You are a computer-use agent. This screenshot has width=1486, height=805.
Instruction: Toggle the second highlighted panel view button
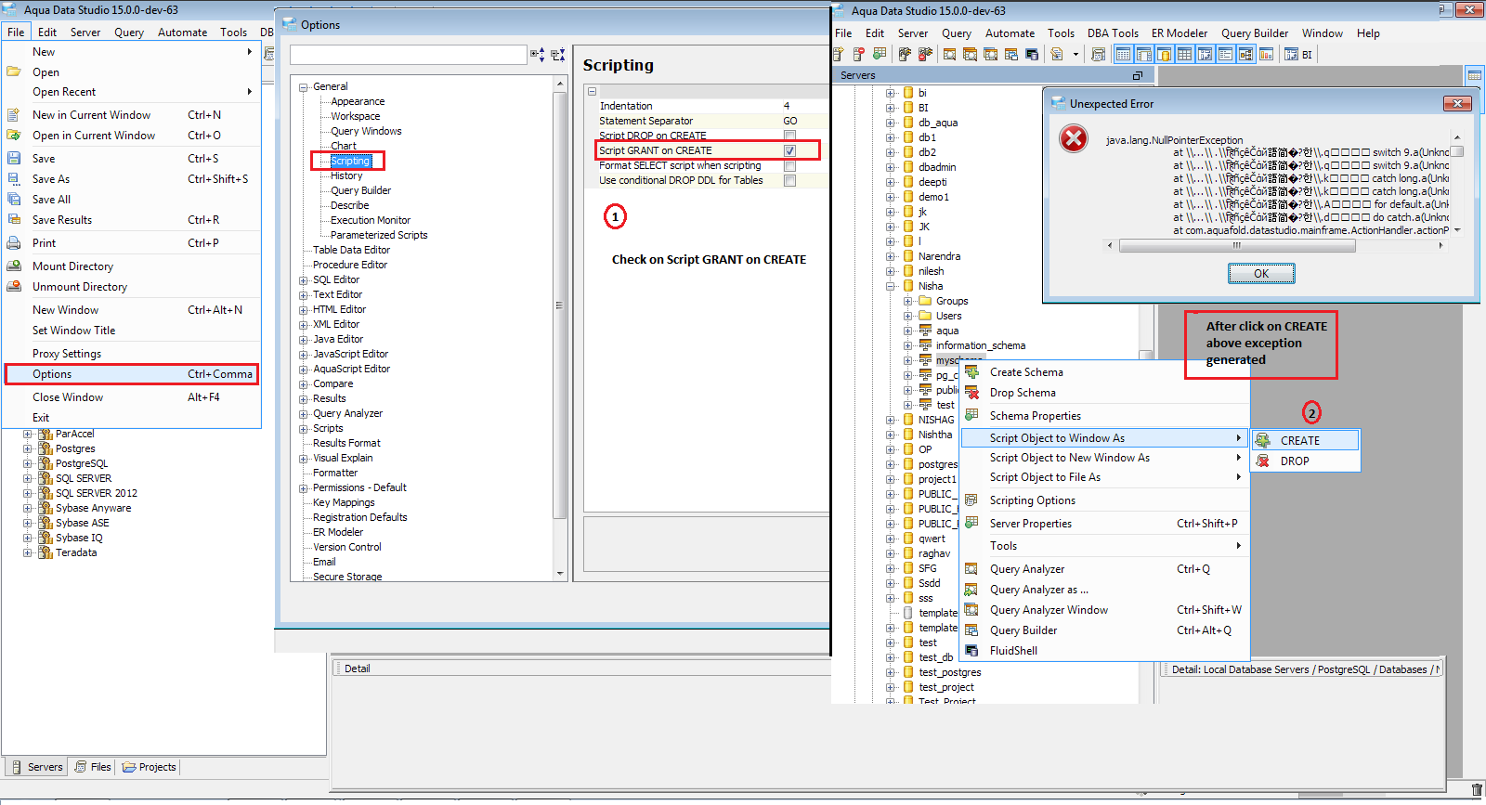point(1144,55)
